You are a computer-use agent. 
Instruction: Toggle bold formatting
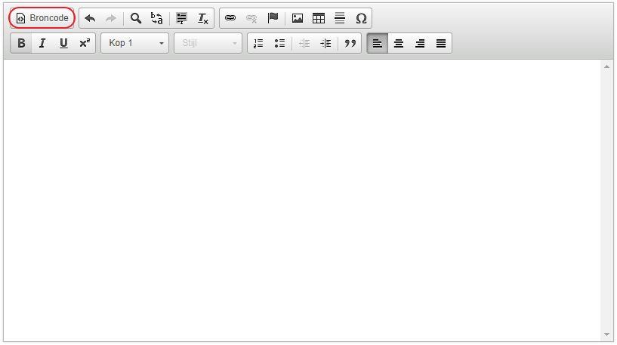coord(21,43)
